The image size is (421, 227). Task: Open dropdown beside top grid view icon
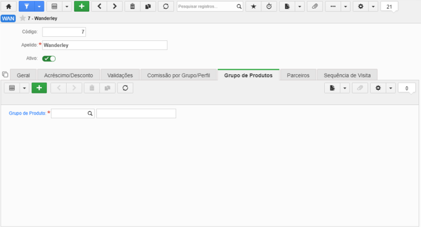(x=67, y=6)
